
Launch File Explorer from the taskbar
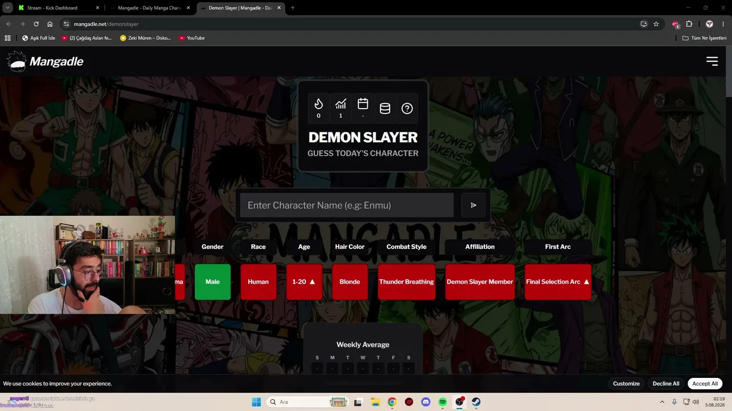pos(375,402)
